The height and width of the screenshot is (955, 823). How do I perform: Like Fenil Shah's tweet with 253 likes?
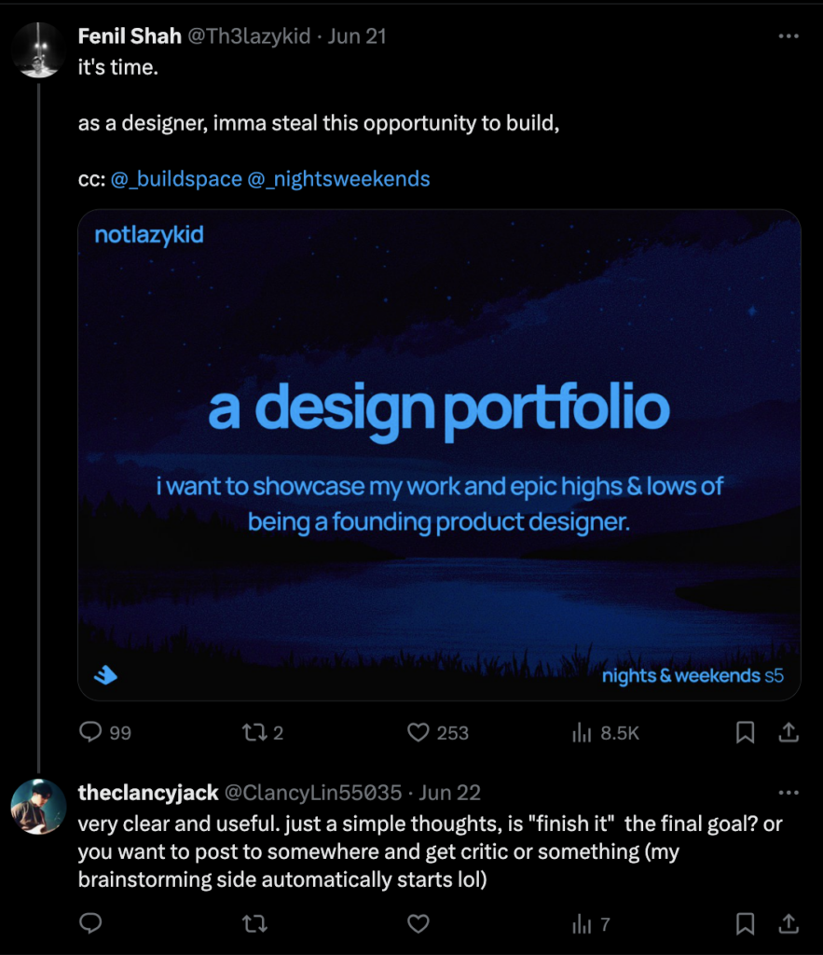[x=418, y=733]
